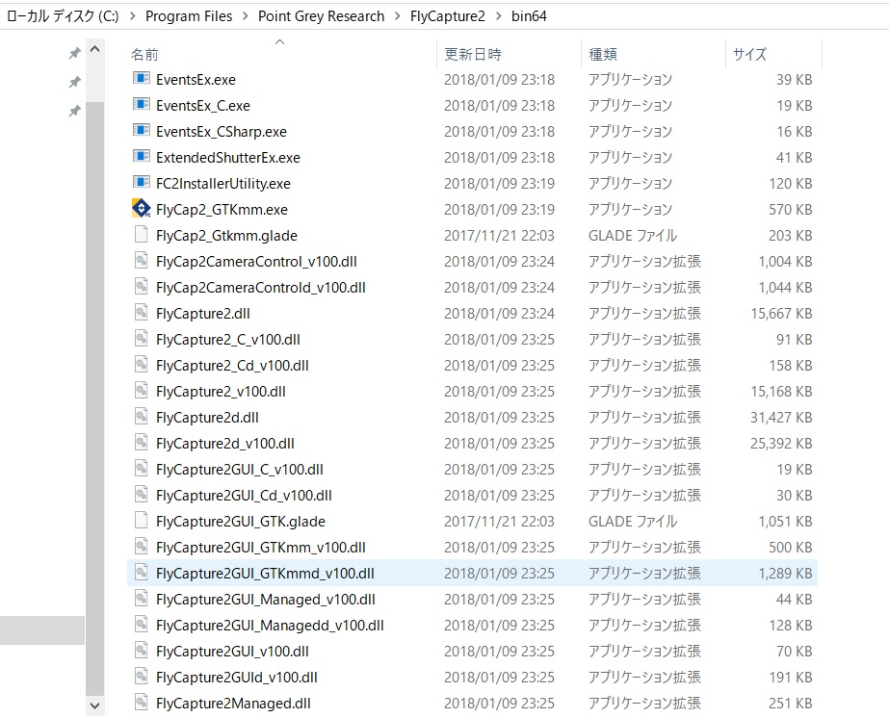The width and height of the screenshot is (889, 718).
Task: Click the FlyCapture2_Cd_v100.dll icon
Action: [x=142, y=365]
